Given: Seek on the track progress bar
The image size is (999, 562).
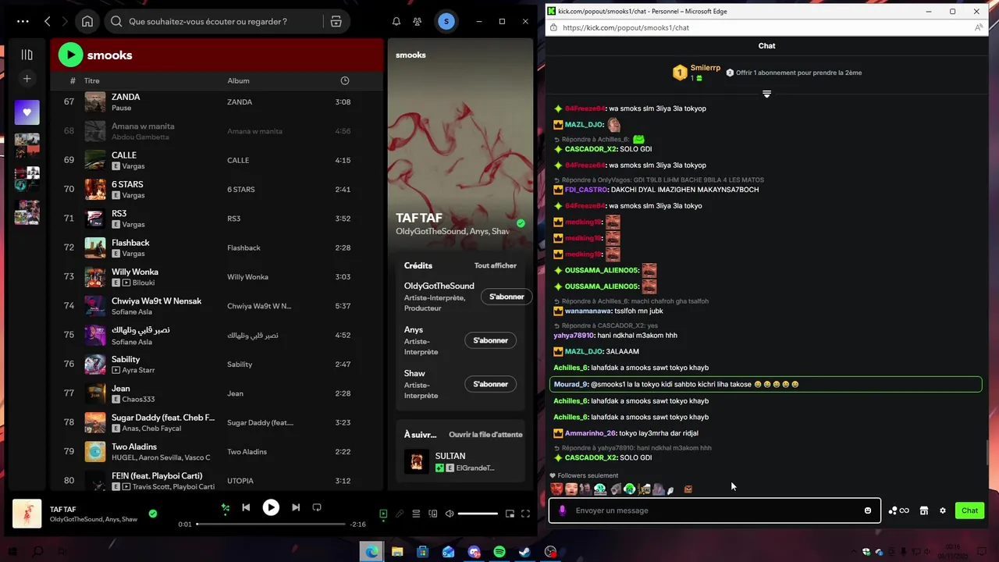Looking at the screenshot, I should pyautogui.click(x=271, y=525).
